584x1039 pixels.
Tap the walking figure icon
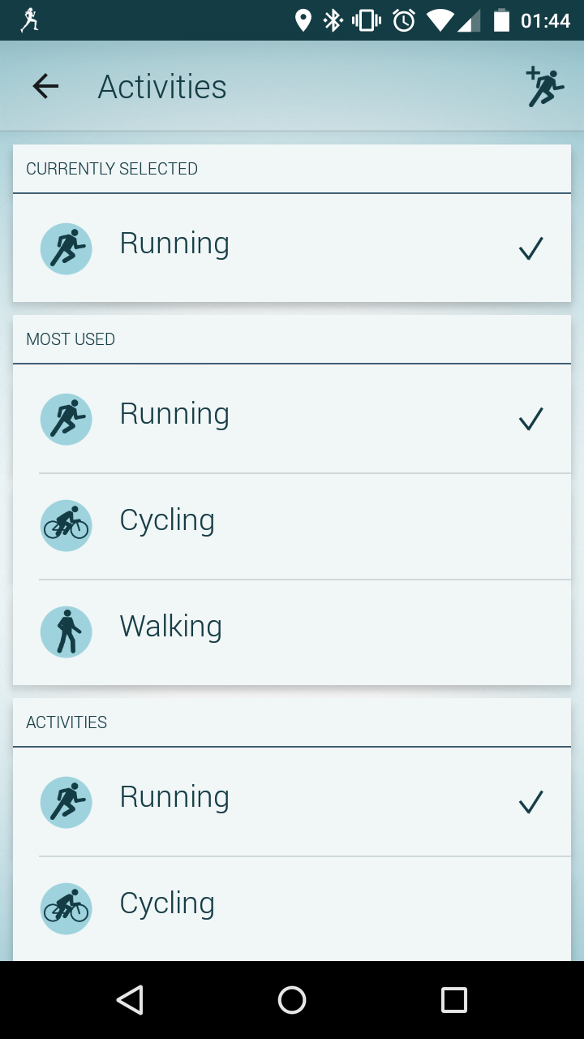[x=66, y=632]
